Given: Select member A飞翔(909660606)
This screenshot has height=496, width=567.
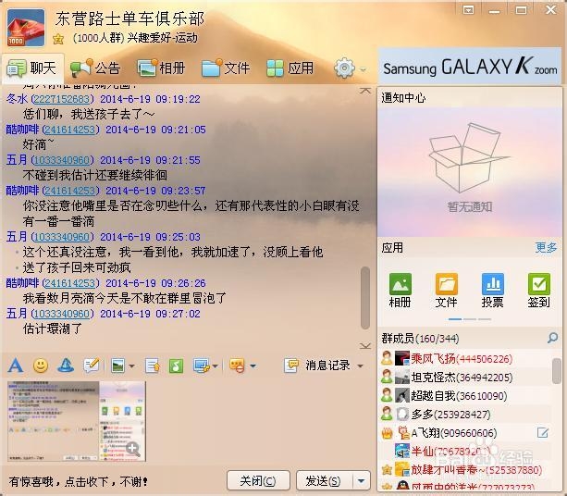Looking at the screenshot, I should coord(465,433).
